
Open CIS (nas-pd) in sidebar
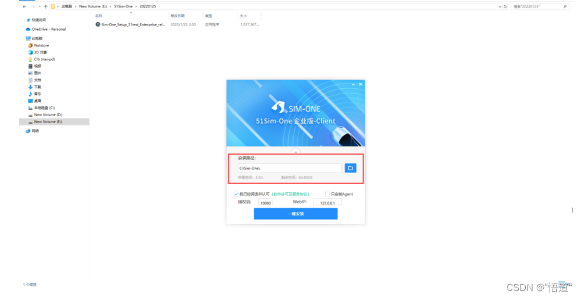pos(44,59)
